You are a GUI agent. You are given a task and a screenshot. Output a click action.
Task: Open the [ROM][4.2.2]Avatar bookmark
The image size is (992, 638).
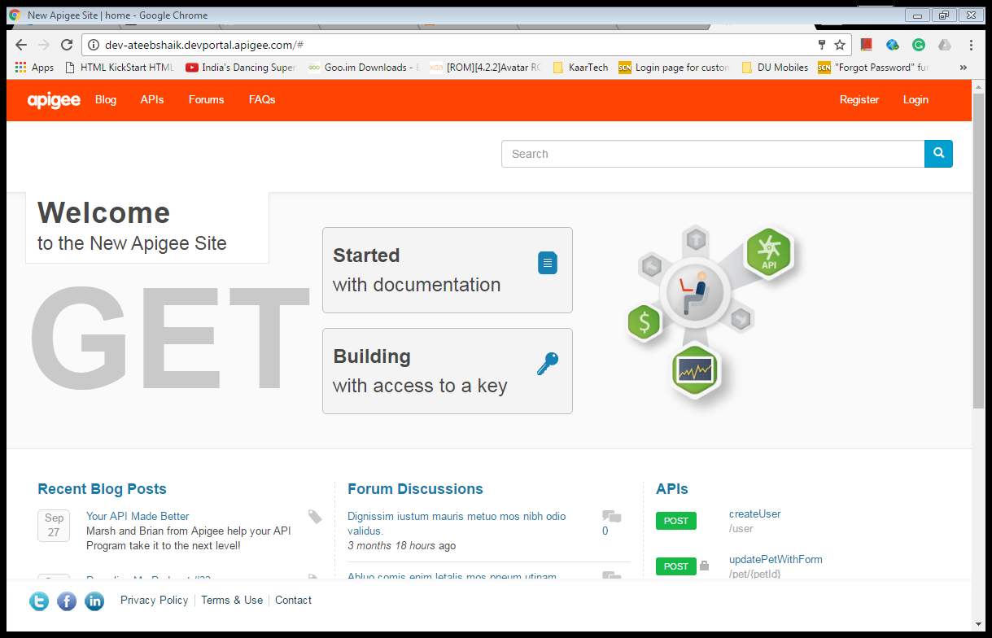(486, 68)
